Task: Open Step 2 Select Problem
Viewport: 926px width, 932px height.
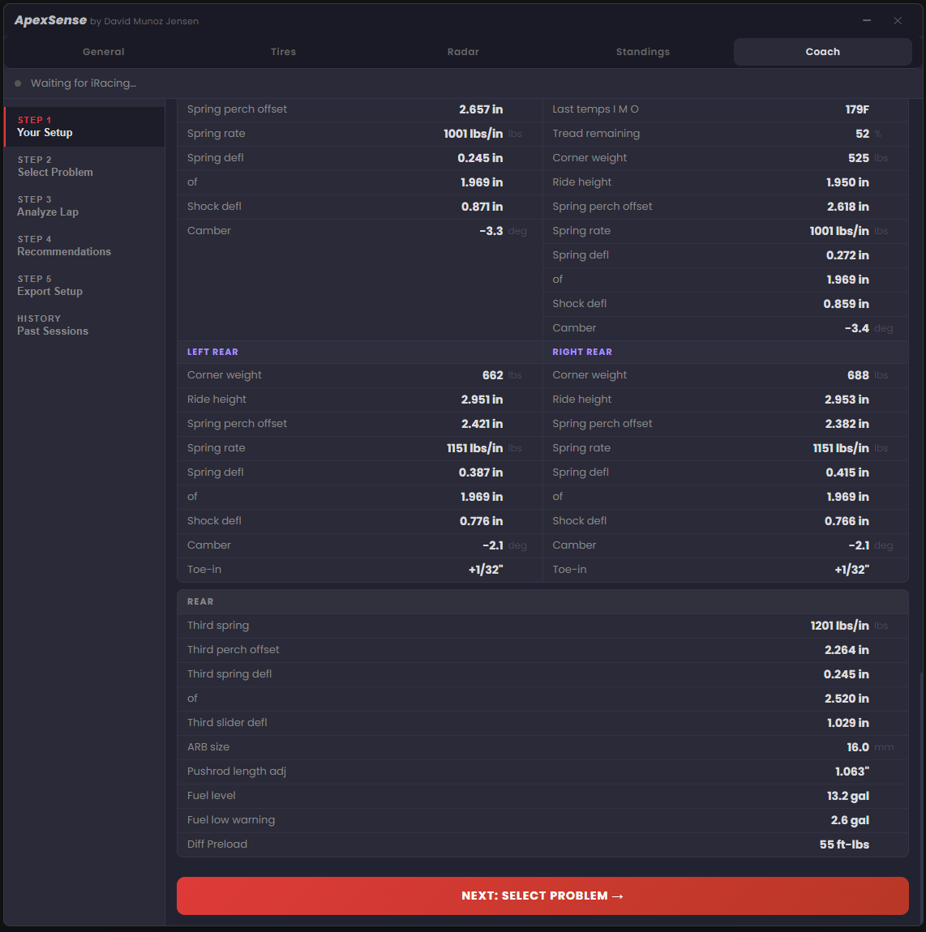Action: coord(84,166)
